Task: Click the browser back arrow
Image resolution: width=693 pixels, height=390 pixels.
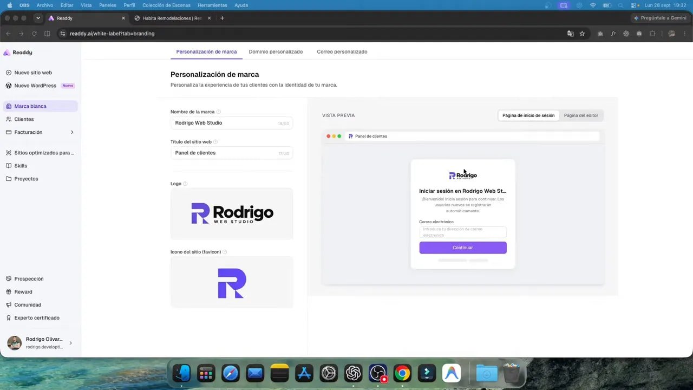Action: coord(8,34)
